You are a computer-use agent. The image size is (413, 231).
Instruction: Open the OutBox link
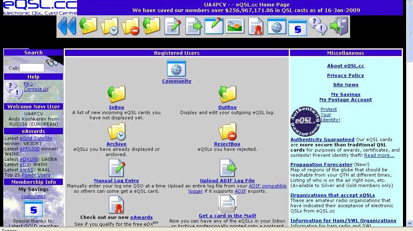(227, 107)
